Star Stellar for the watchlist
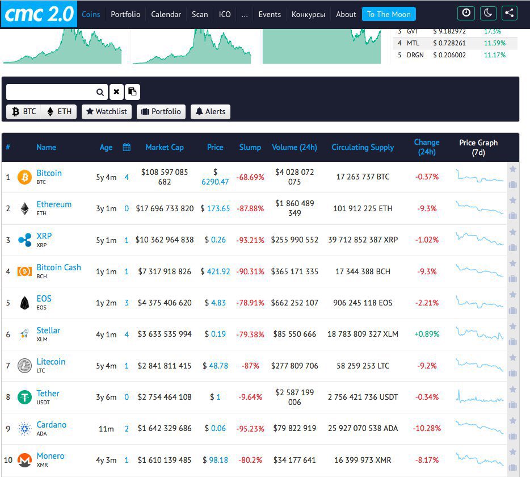Viewport: 530px width, 477px height. (513, 327)
